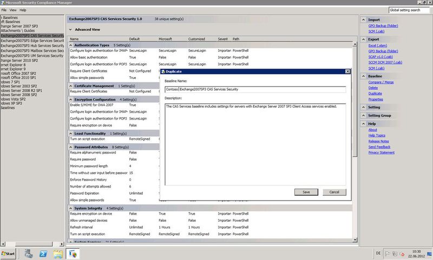Collapse the Certificate Management group
The image size is (433, 260).
pos(71,86)
